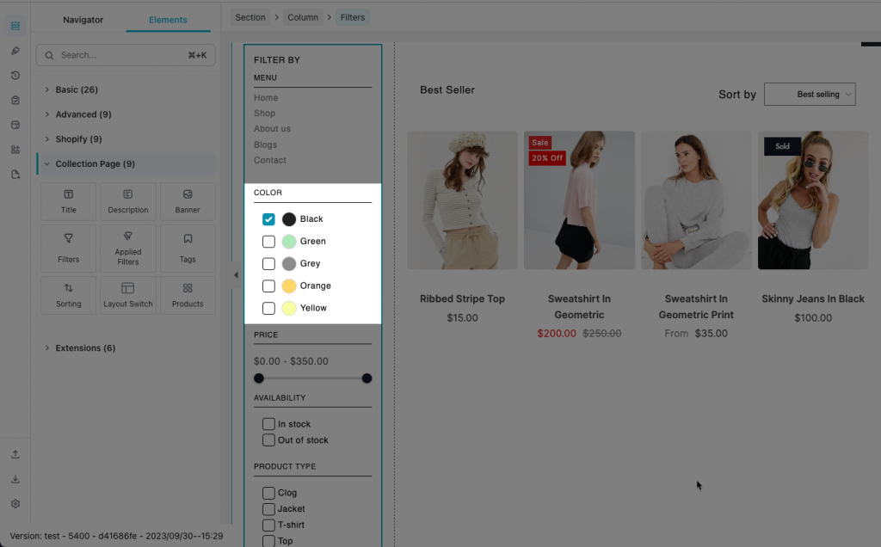Open the Home menu link
Image resolution: width=881 pixels, height=547 pixels.
tap(266, 98)
